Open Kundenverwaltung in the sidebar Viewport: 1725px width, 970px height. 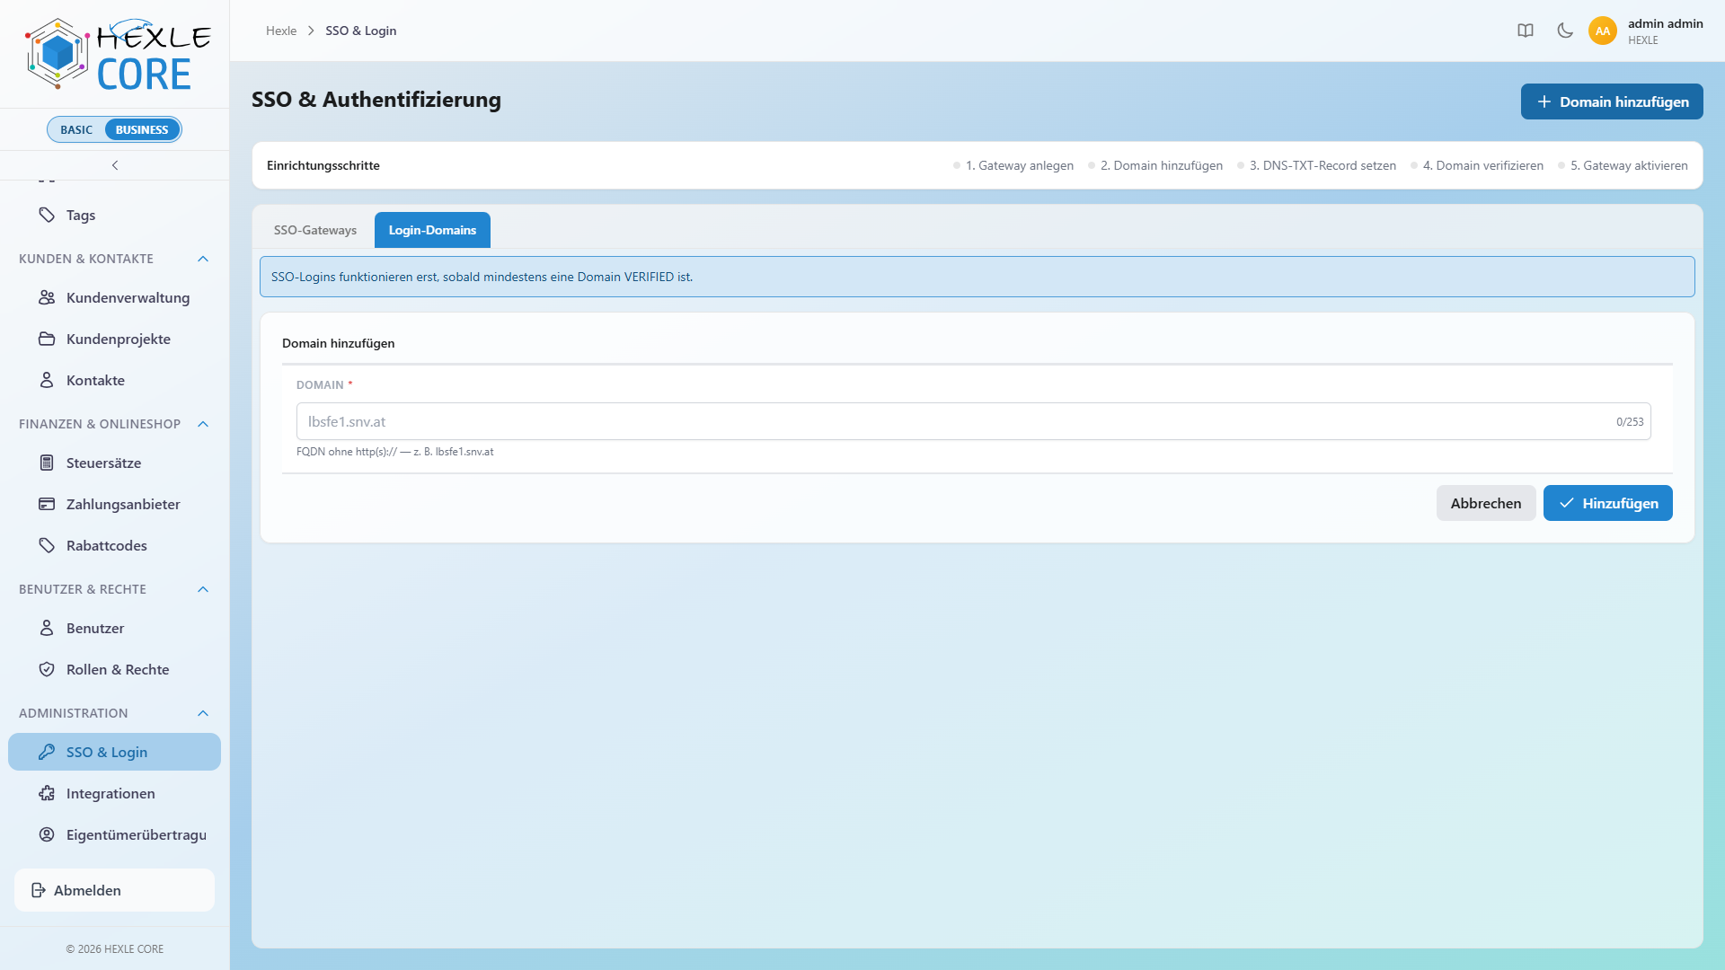point(114,297)
